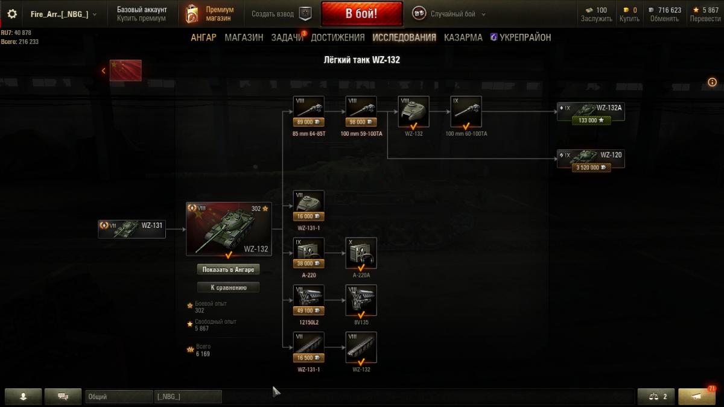The height and width of the screenshot is (407, 724).
Task: Click the WZ-131-1 turret module
Action: [308, 206]
